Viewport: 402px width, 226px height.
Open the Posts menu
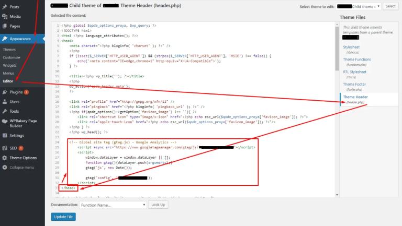click(x=14, y=7)
